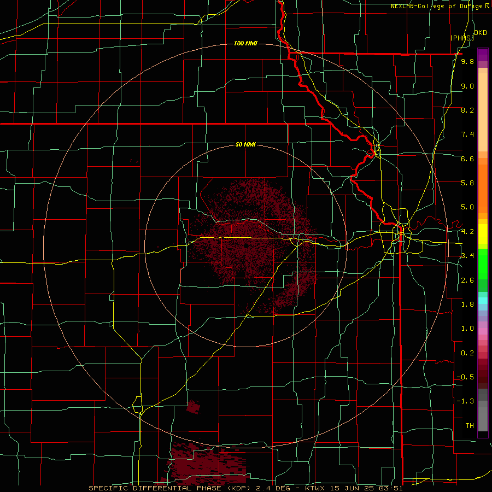
Task: Click the 8.2 scale value
Action: 467,110
